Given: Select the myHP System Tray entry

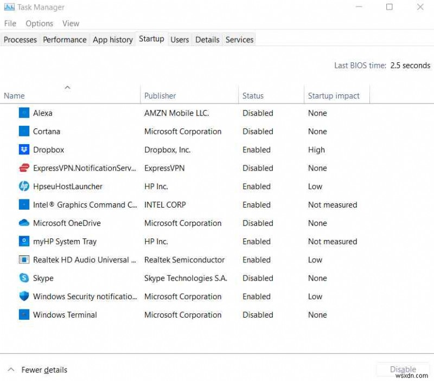Looking at the screenshot, I should pos(65,241).
